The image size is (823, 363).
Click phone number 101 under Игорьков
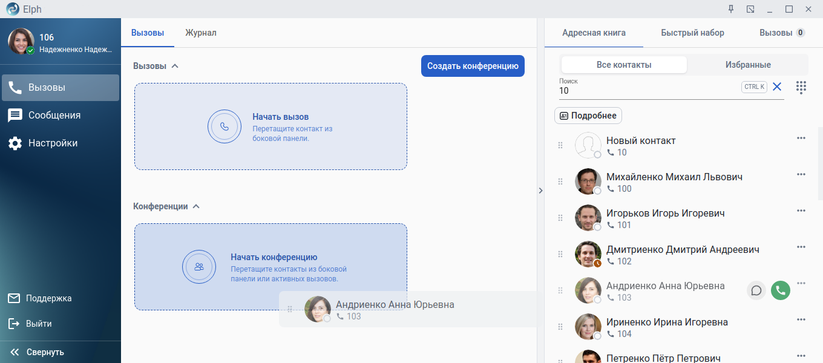point(624,225)
